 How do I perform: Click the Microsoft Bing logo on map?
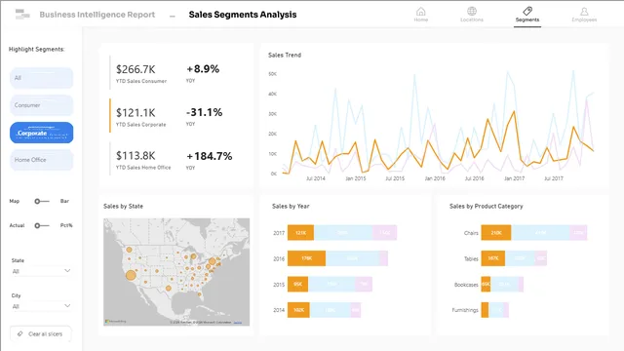point(116,321)
